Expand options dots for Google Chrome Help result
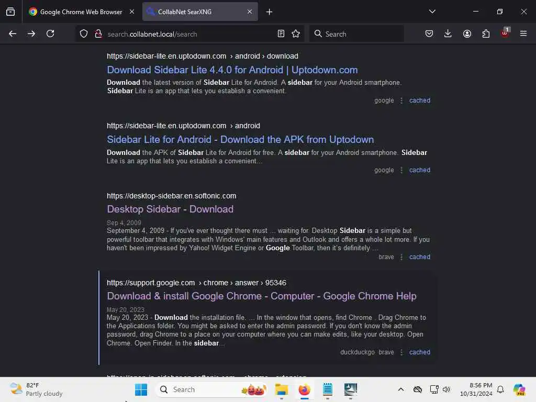Screen dimensions: 536x402 tap(401, 352)
